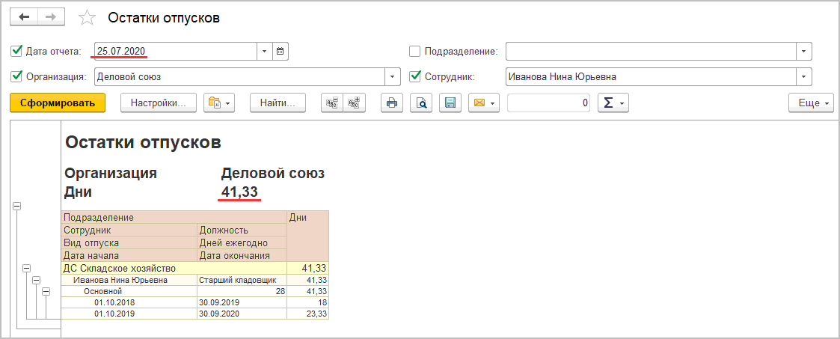Enable the Подразделение checkbox

[x=415, y=52]
